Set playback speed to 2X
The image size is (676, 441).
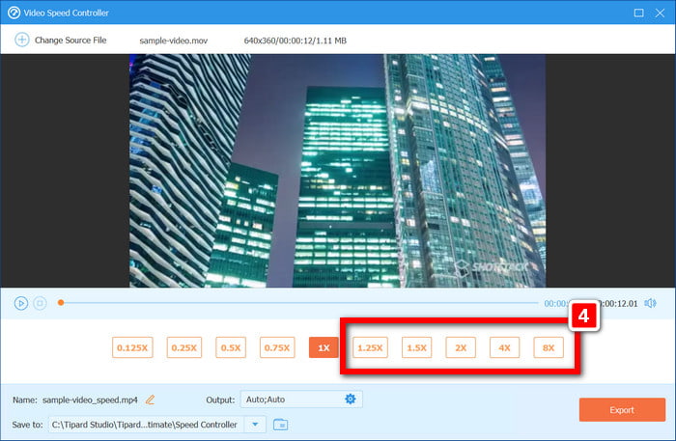[x=461, y=347]
